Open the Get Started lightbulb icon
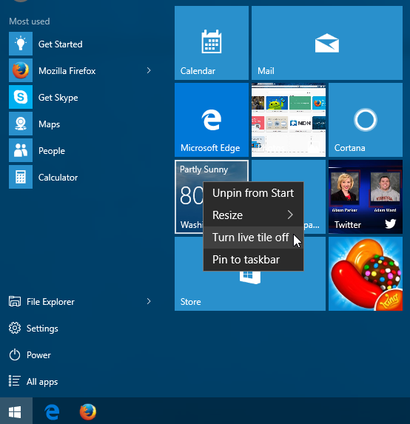410x424 pixels. [x=21, y=44]
